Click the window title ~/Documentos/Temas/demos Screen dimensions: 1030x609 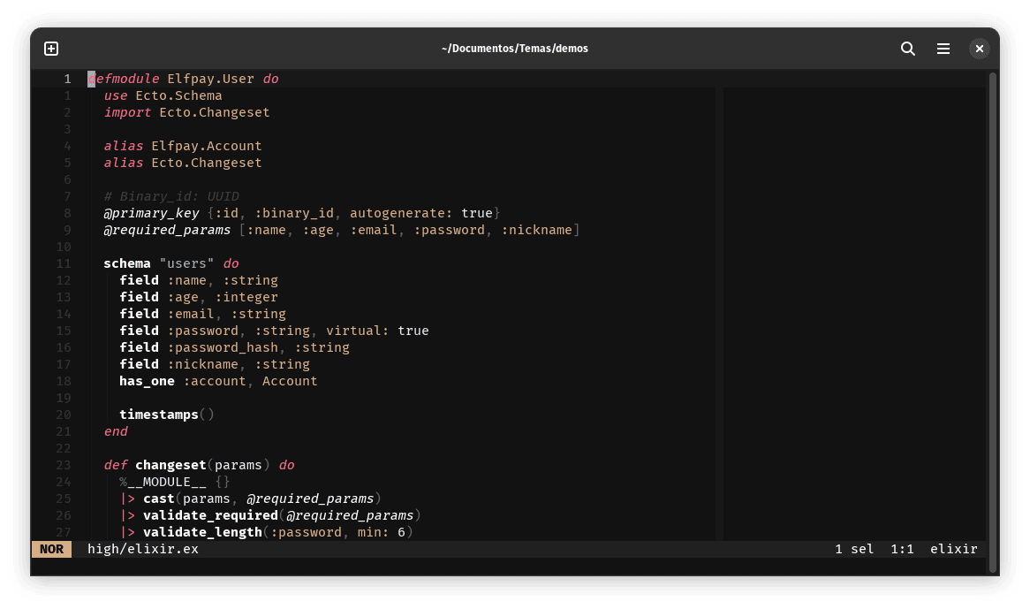click(x=514, y=49)
